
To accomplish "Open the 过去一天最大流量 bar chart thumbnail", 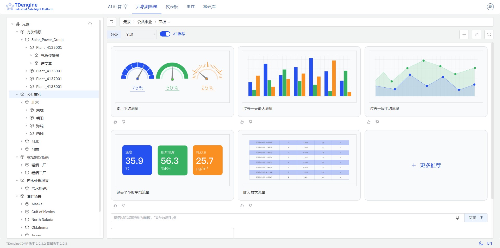I will pyautogui.click(x=299, y=77).
